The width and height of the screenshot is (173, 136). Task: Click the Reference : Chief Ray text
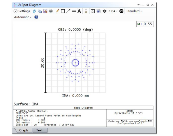point(59,125)
